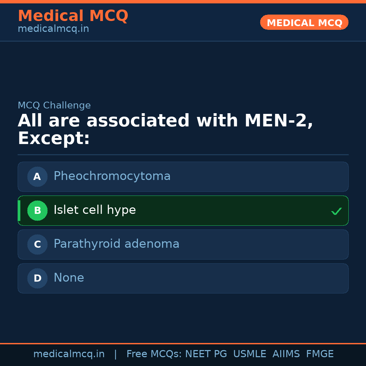Click the green highlight bar beside option B
Viewport: 366px width, 366px height.
click(19, 210)
